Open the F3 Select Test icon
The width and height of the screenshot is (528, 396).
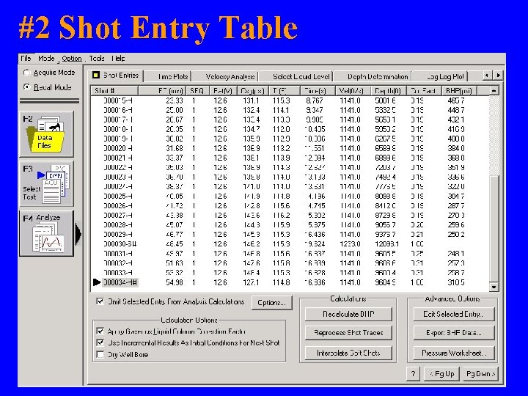point(46,184)
